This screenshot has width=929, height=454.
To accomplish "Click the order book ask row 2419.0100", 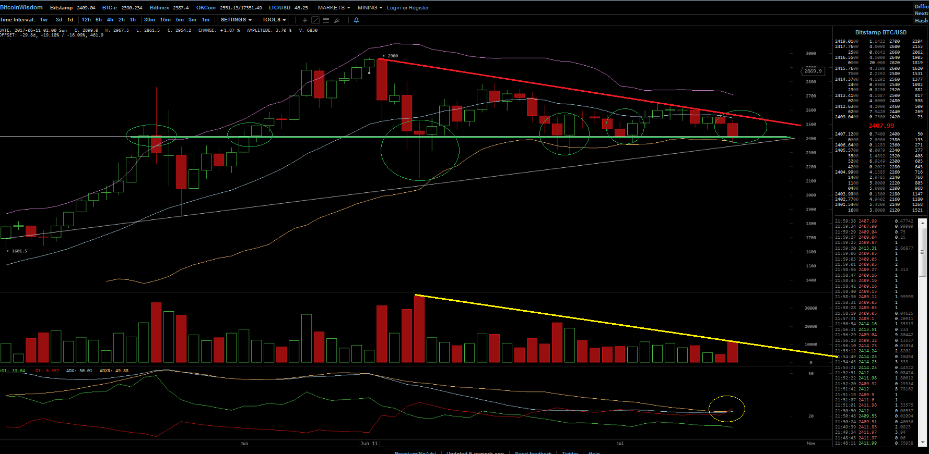I will click(x=879, y=41).
